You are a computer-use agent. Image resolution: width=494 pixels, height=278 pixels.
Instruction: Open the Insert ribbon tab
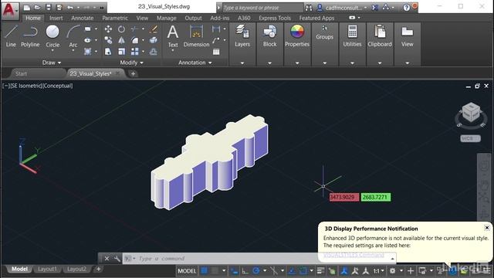pos(56,18)
